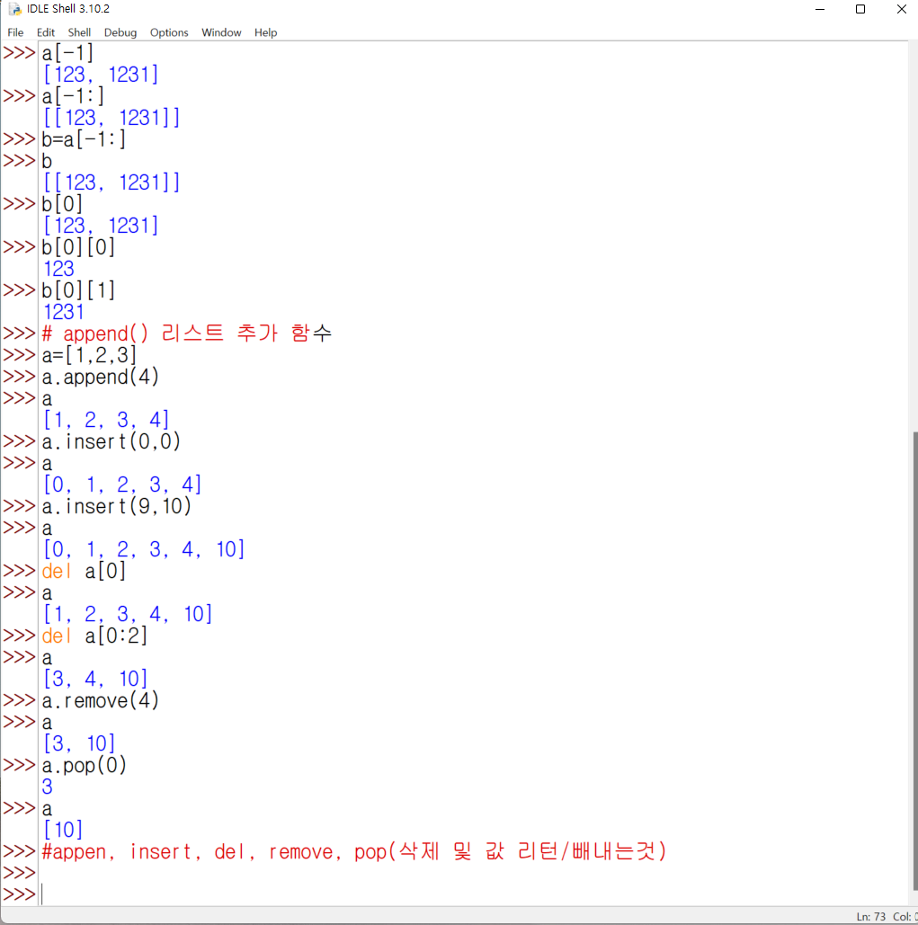
Task: Click the output '1231'
Action: tap(64, 312)
